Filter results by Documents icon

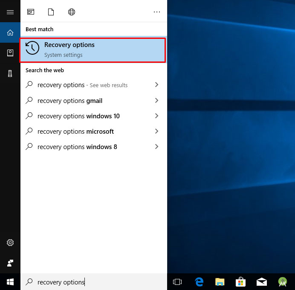click(51, 12)
